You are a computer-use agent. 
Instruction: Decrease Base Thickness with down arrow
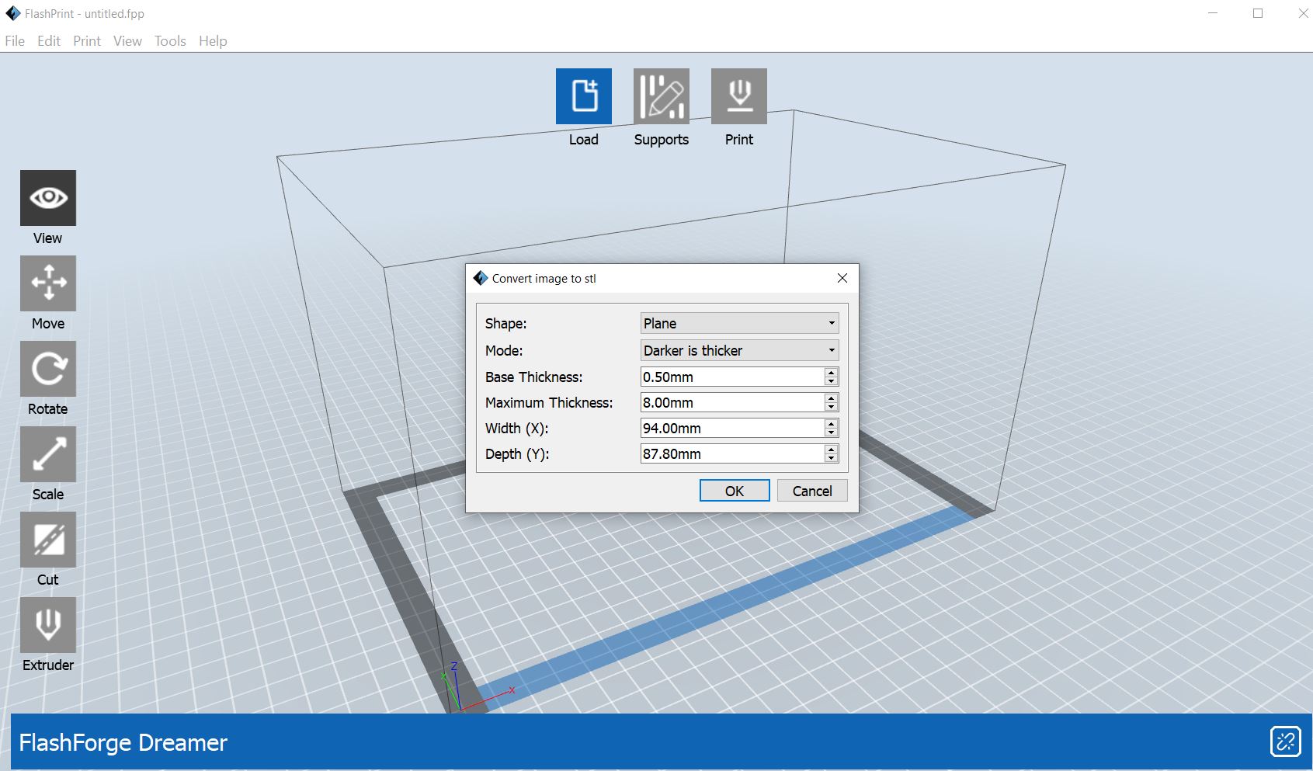tap(832, 381)
